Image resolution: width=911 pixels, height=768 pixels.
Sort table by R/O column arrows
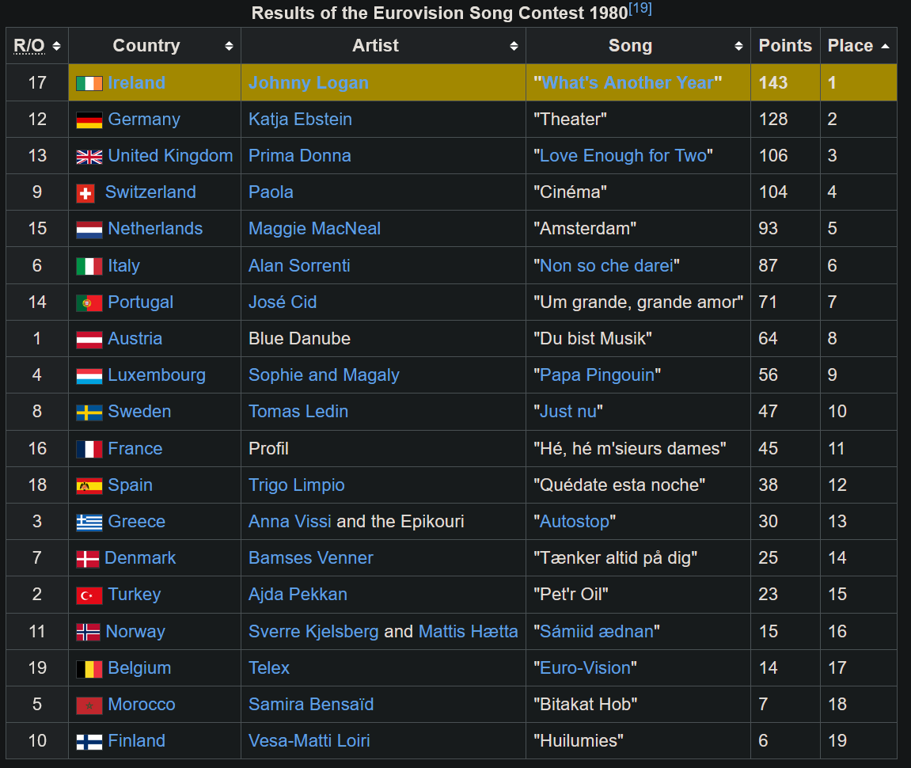tap(56, 46)
